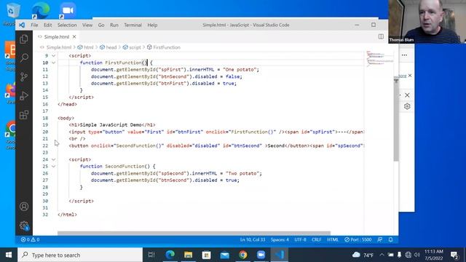Image resolution: width=466 pixels, height=262 pixels.
Task: Open the Selection menu
Action: 67,25
